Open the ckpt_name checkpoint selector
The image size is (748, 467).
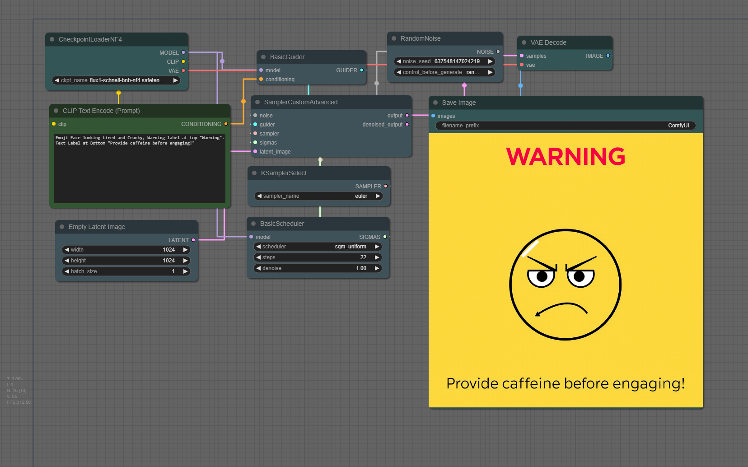[x=116, y=80]
